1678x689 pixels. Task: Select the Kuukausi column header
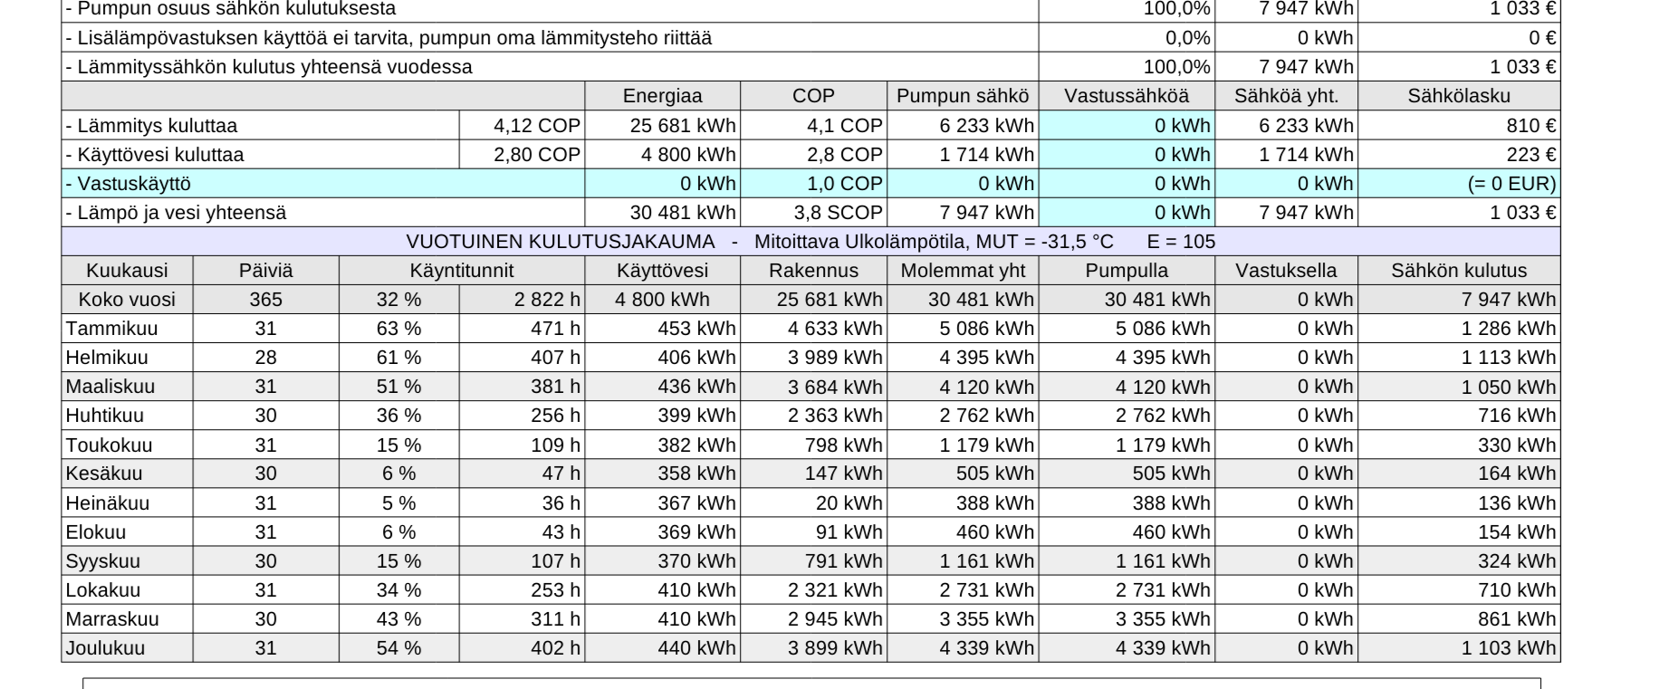tap(127, 271)
